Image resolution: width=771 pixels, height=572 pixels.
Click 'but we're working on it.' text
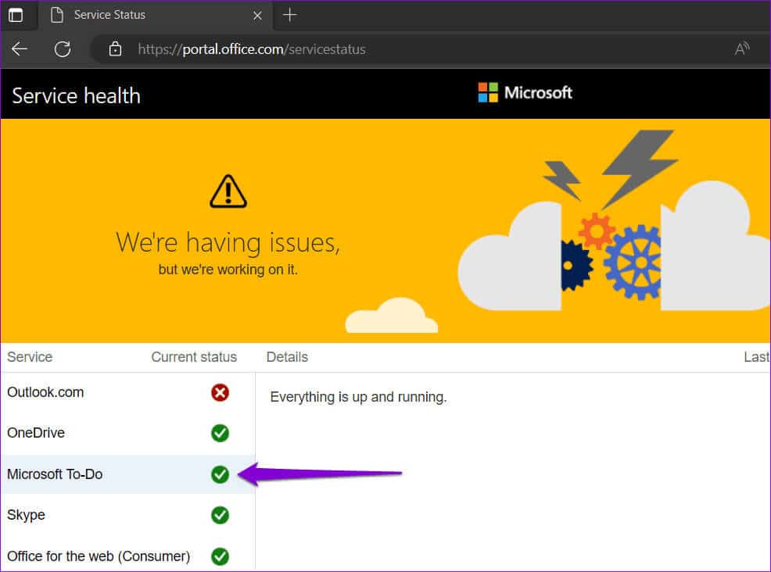[228, 270]
